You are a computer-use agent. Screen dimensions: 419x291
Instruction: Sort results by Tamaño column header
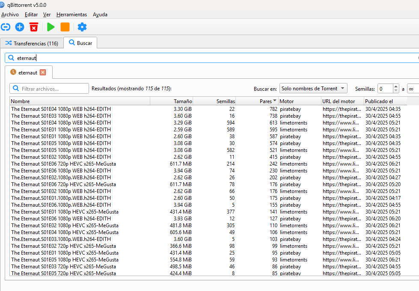[x=172, y=101]
